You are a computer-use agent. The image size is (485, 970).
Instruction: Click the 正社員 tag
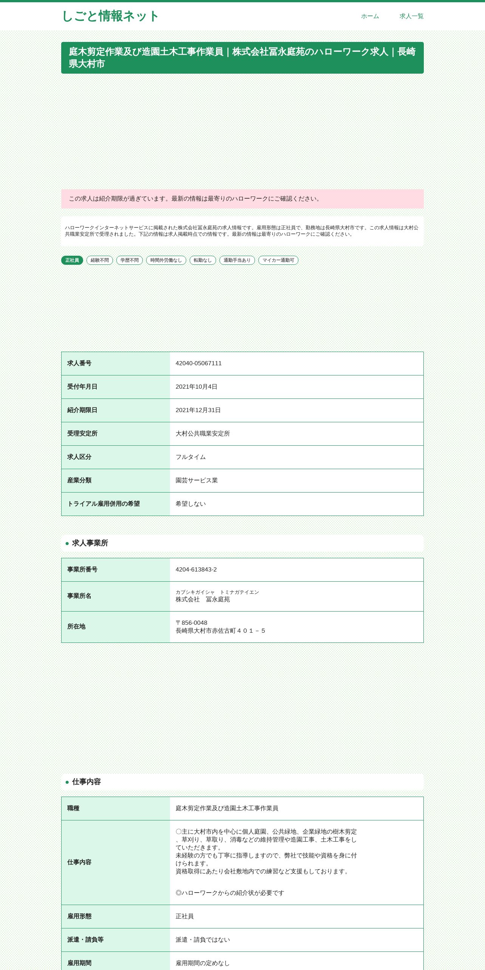72,260
